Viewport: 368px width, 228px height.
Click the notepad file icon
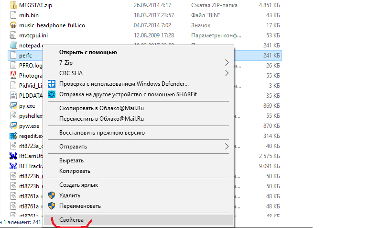click(x=13, y=45)
